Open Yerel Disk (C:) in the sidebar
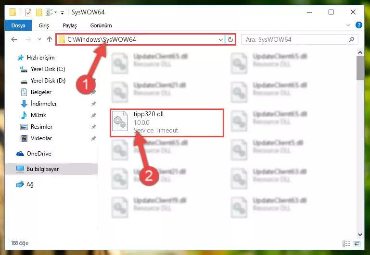The image size is (370, 255). (x=48, y=69)
